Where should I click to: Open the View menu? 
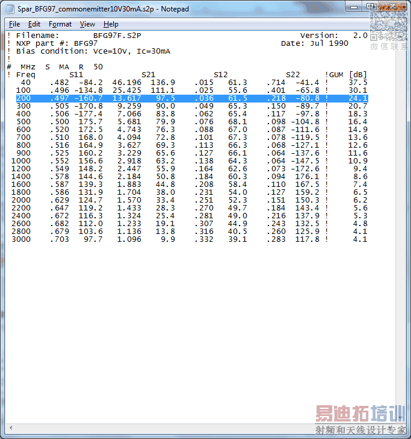coord(87,24)
